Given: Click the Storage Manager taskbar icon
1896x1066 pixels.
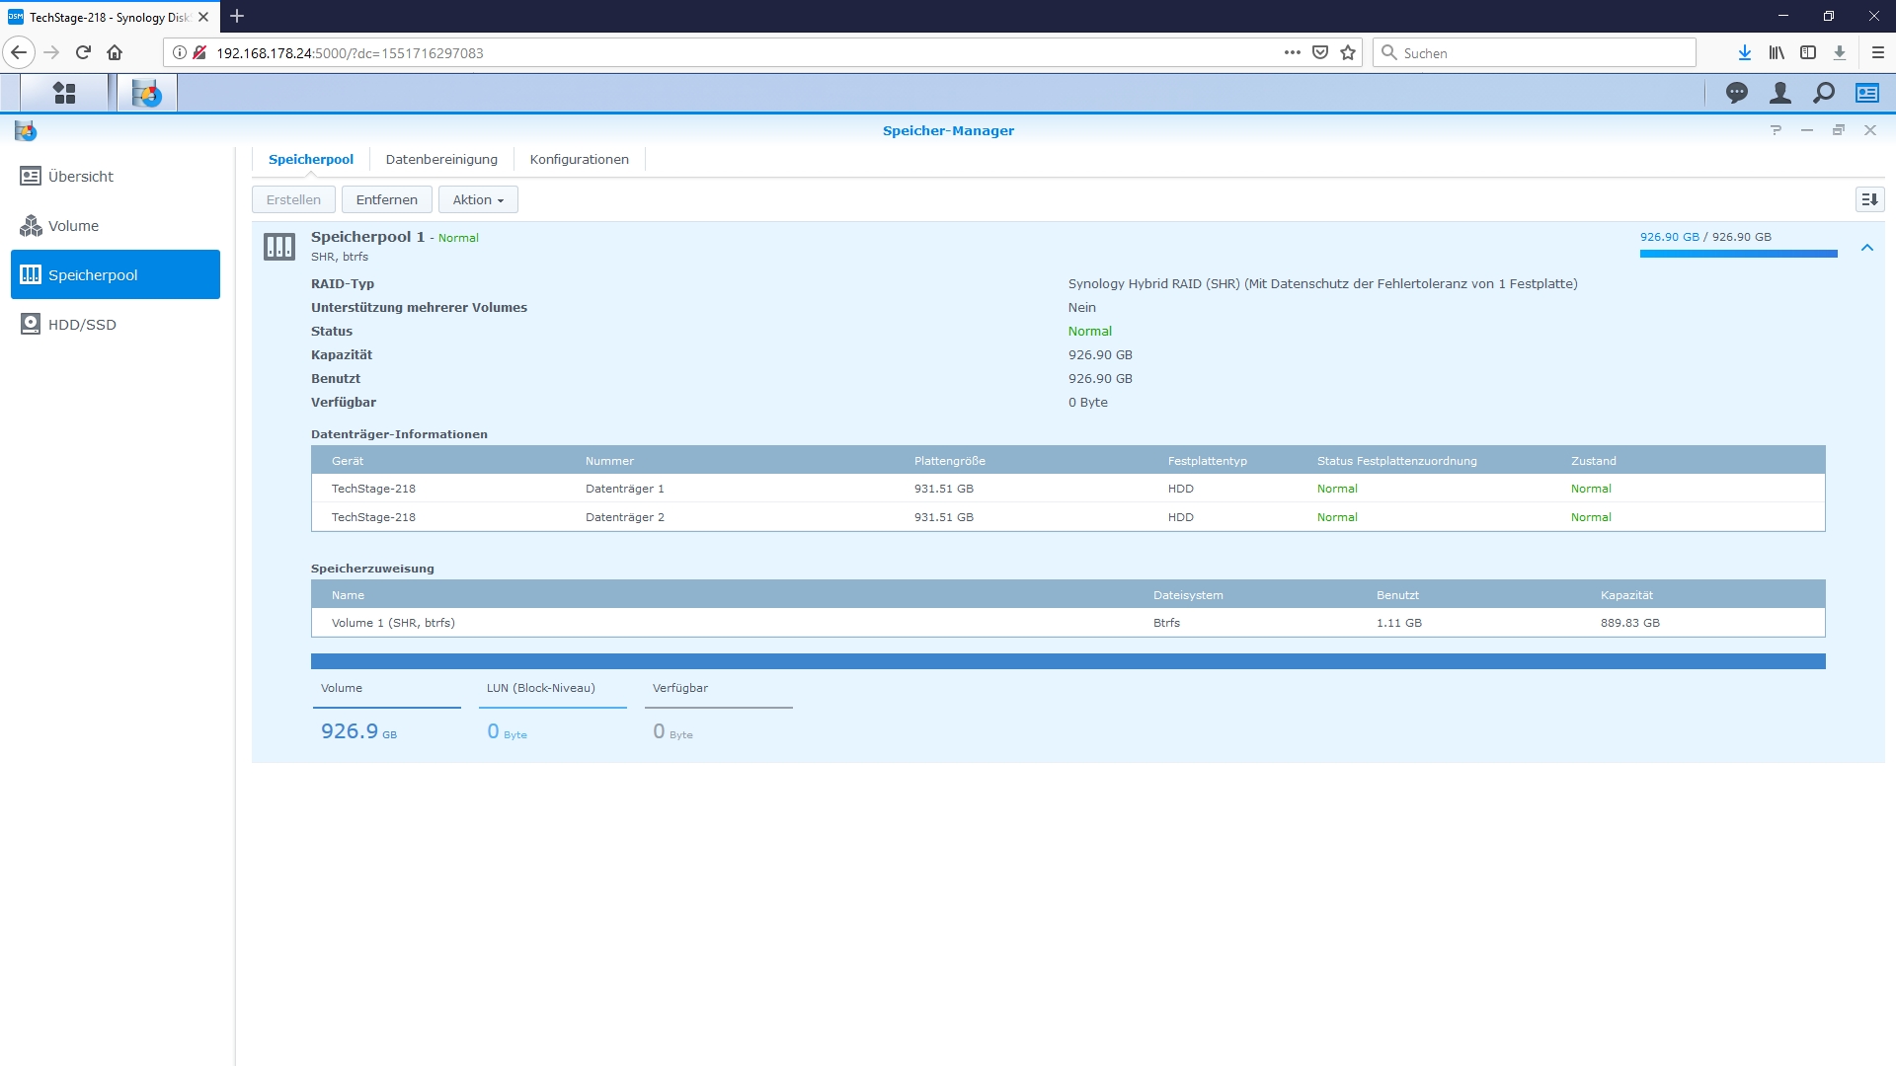Looking at the screenshot, I should [x=147, y=93].
